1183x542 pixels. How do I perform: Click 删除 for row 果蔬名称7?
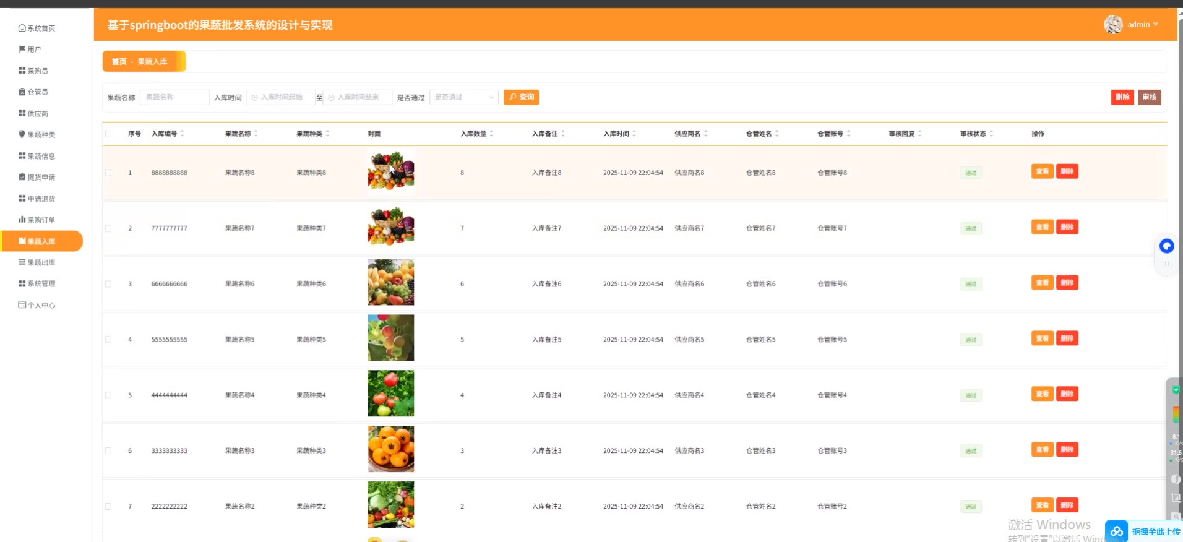tap(1067, 227)
